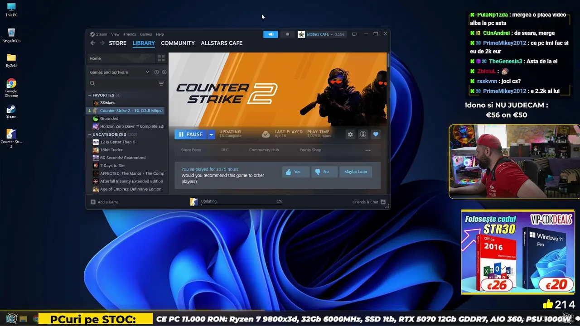Switch to the Community tab
Screen dimensions: 580x326
point(178,43)
